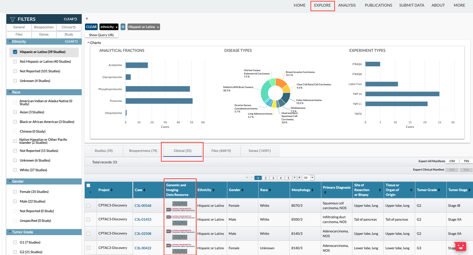Collapse the filters sidebar with the double-chevron icon

pyautogui.click(x=87, y=19)
